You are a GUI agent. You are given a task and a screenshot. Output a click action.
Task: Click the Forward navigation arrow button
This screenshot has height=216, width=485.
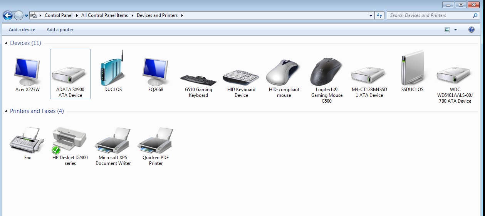pos(18,15)
